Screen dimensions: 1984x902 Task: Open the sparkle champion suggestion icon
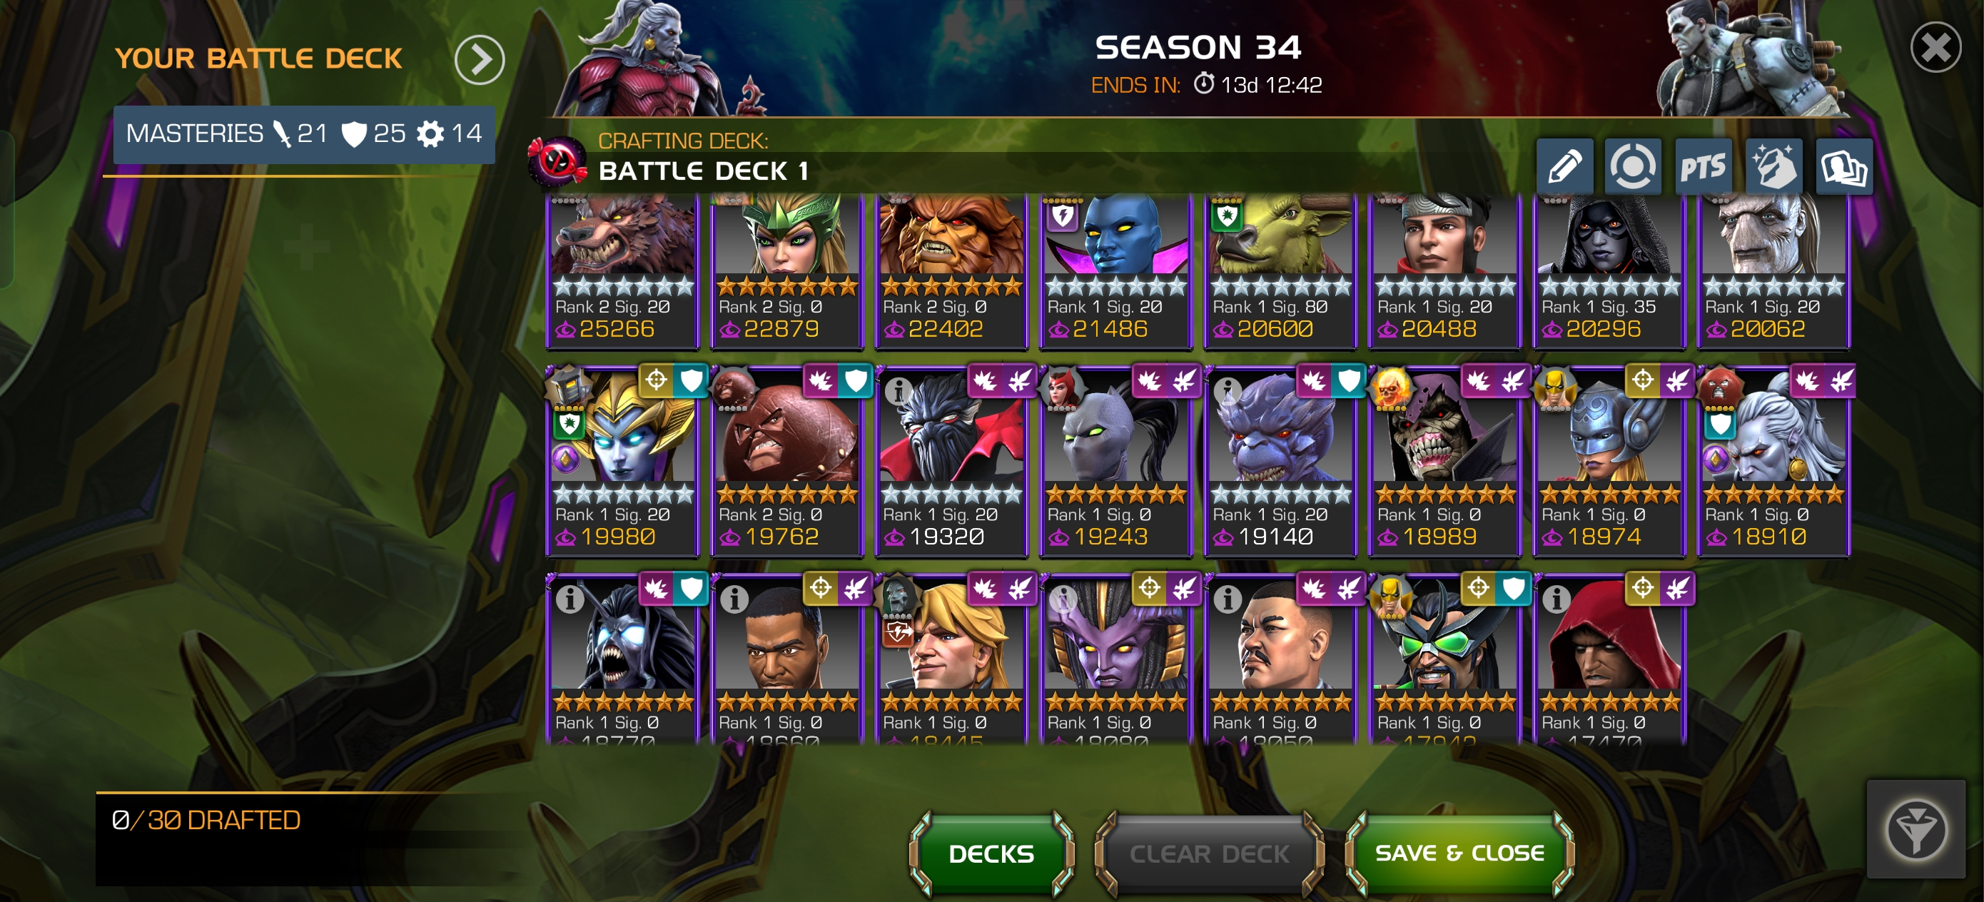(1773, 167)
